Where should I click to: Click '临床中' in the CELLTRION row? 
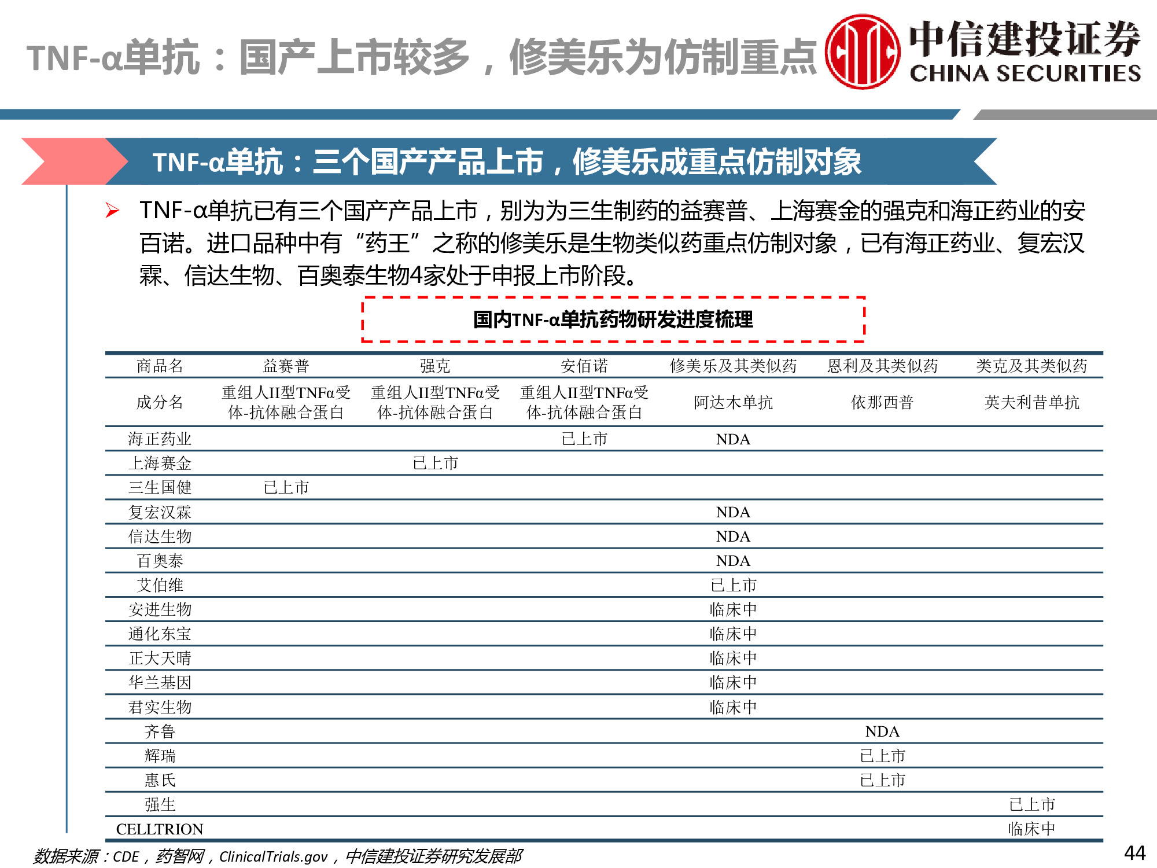coord(1031,829)
